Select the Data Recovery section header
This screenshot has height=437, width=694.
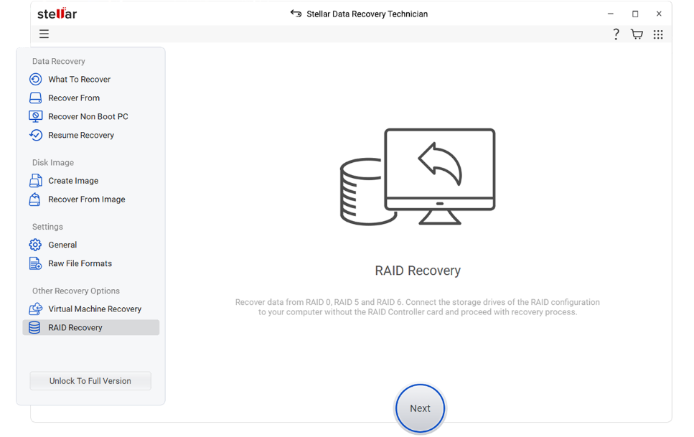coord(58,61)
